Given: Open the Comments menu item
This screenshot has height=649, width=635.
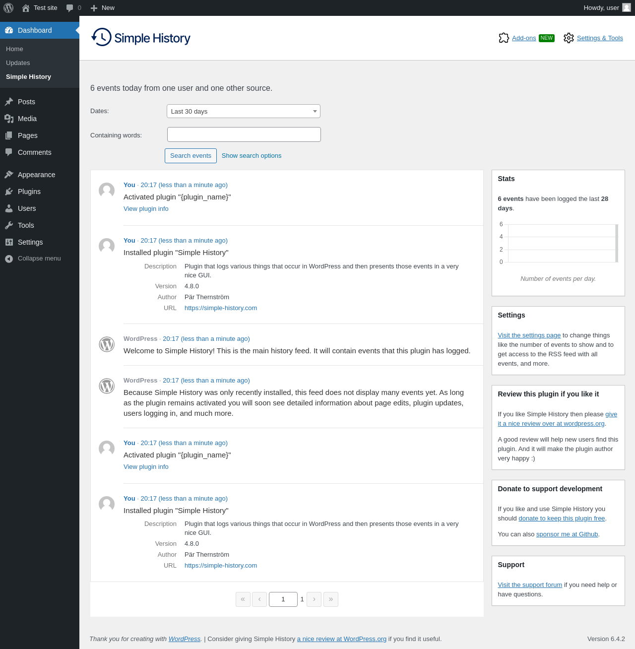Looking at the screenshot, I should pos(40,152).
